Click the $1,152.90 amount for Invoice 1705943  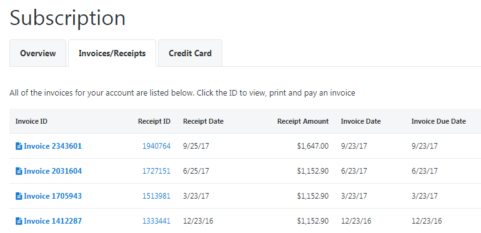click(313, 196)
